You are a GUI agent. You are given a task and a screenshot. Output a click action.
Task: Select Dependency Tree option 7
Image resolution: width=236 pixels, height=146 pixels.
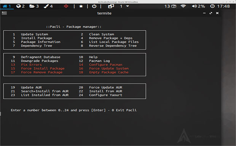click(37, 46)
